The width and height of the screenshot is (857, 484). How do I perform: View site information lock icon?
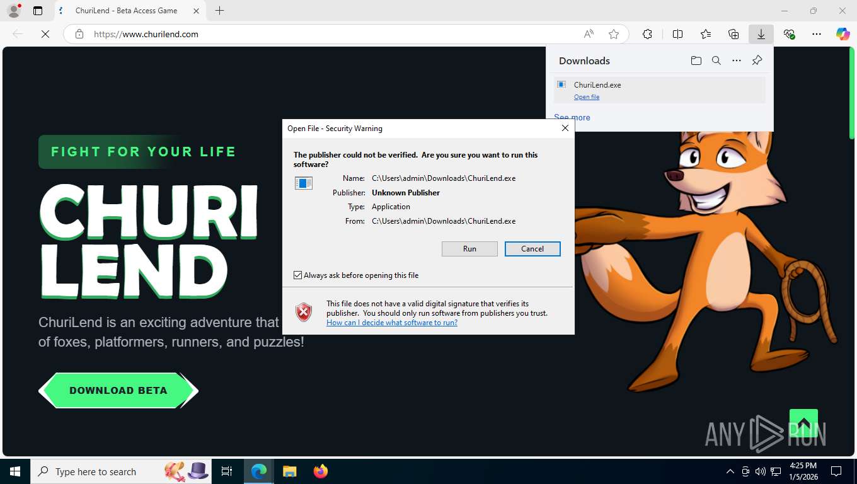79,34
